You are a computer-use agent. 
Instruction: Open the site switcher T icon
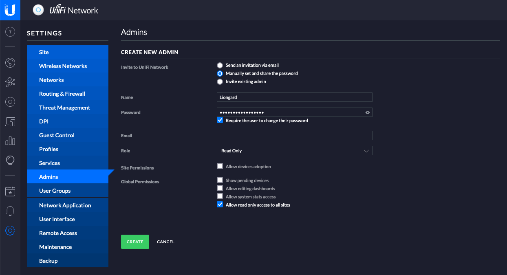tap(10, 32)
